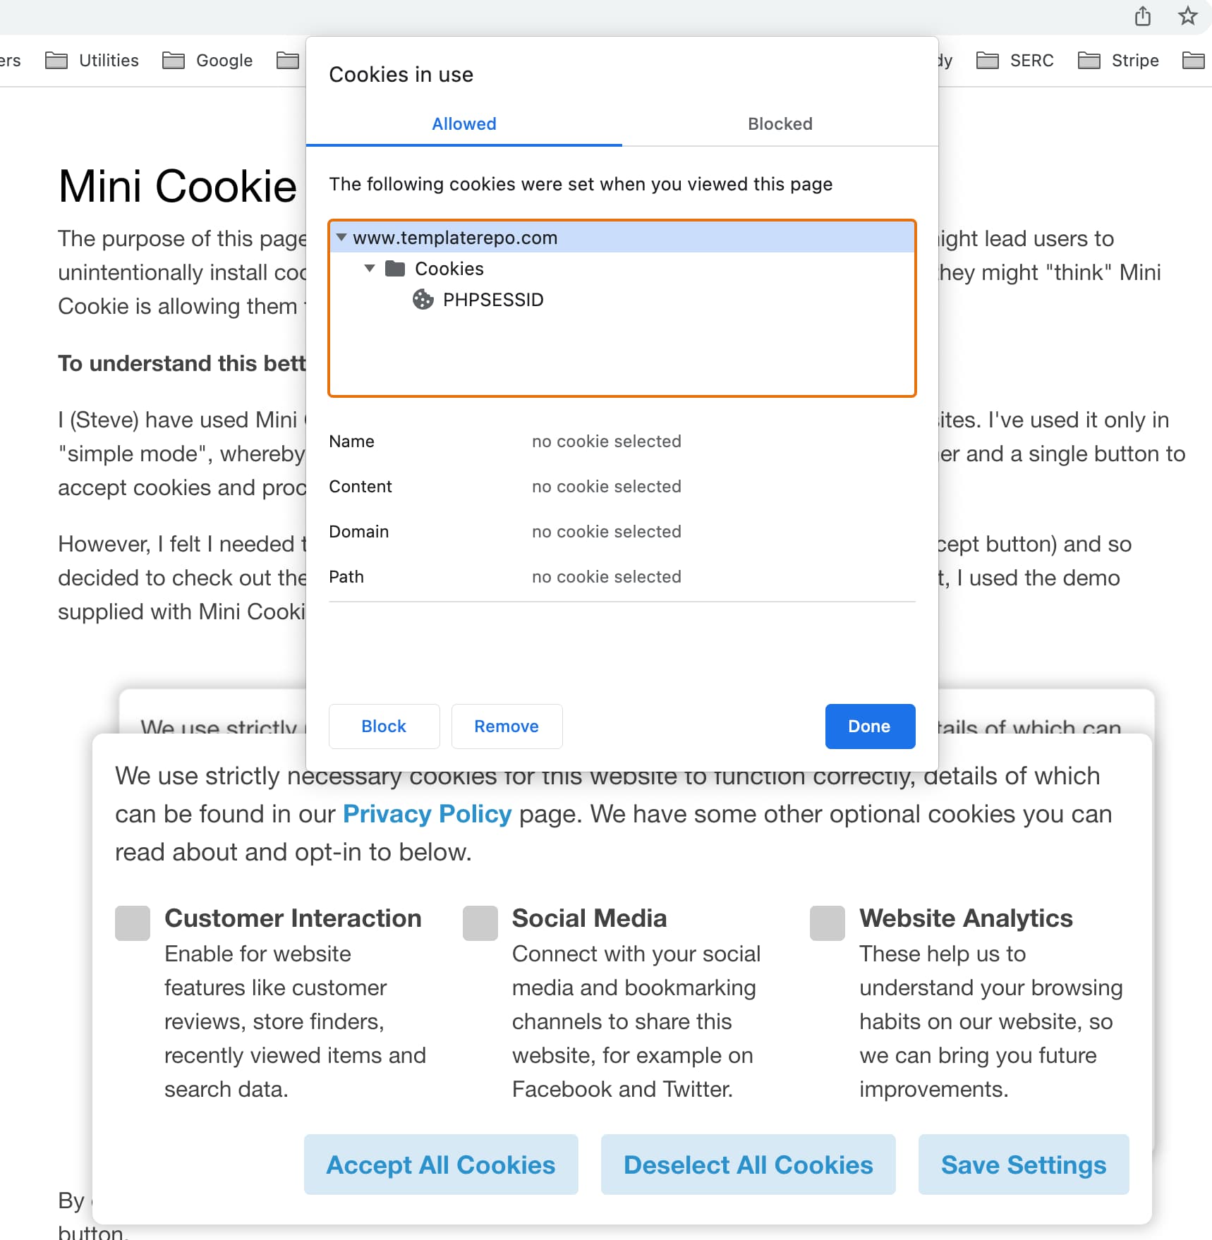Screen dimensions: 1212x1240
Task: Click Save Settings button
Action: pos(1023,1165)
